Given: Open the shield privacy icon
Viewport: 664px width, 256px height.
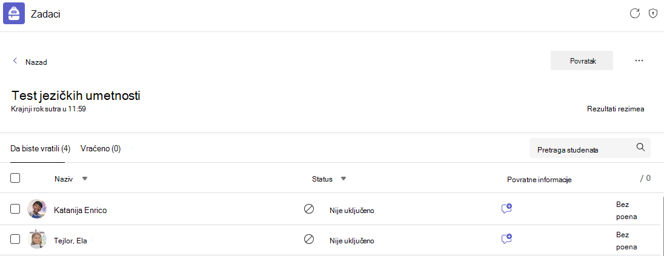Looking at the screenshot, I should click(653, 13).
